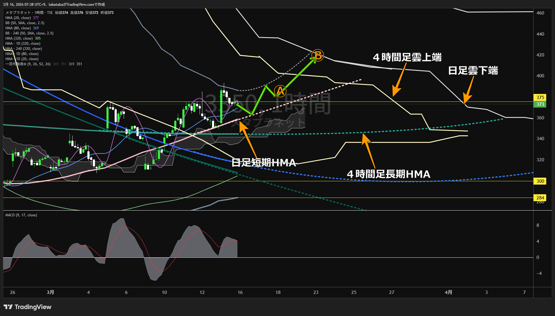
Task: Open BB (50, SMA, close, 2.5) legend entry
Action: coord(25,23)
